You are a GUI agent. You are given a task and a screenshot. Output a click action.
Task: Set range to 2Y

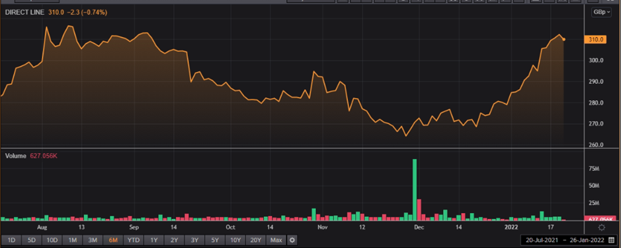pyautogui.click(x=174, y=239)
